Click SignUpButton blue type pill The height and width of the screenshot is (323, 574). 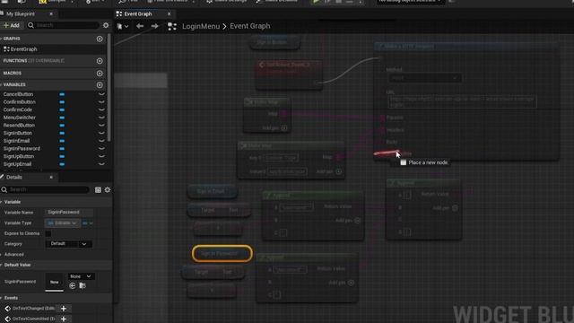point(62,156)
